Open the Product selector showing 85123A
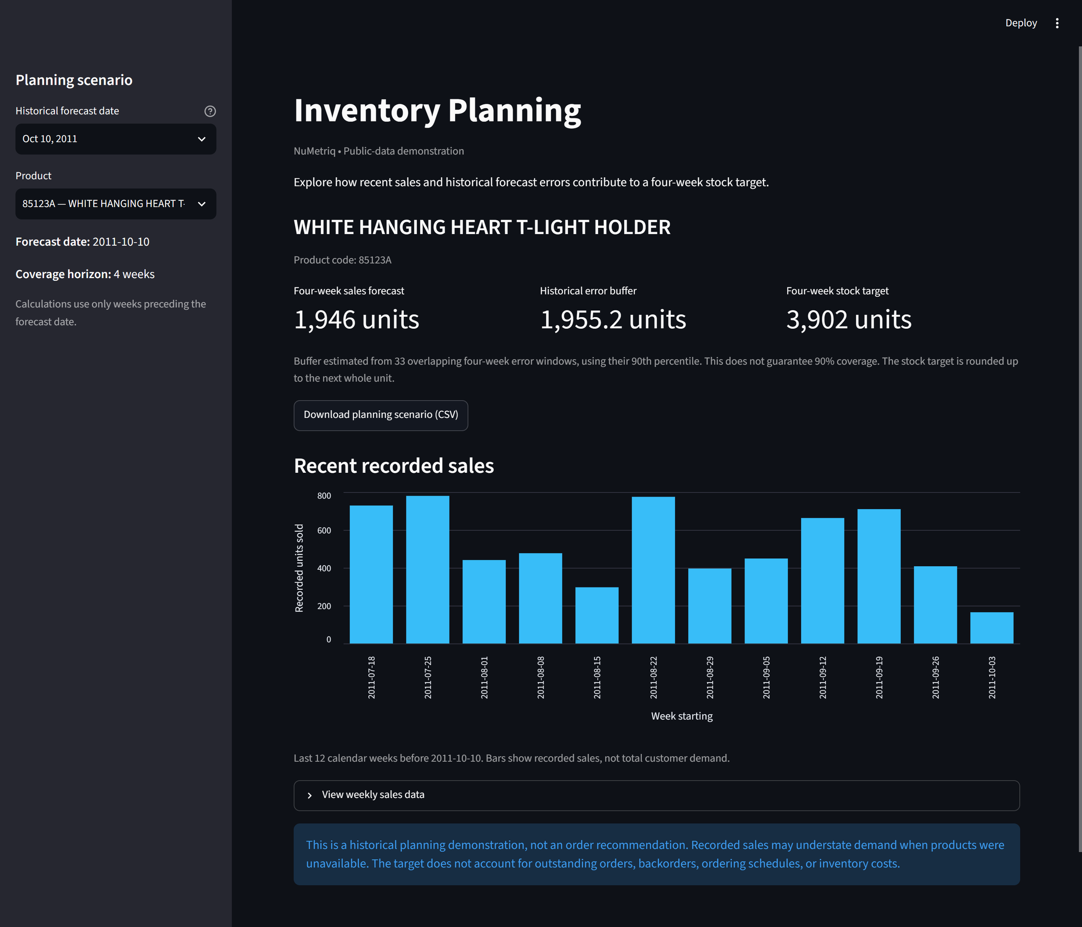Viewport: 1082px width, 927px height. (116, 204)
